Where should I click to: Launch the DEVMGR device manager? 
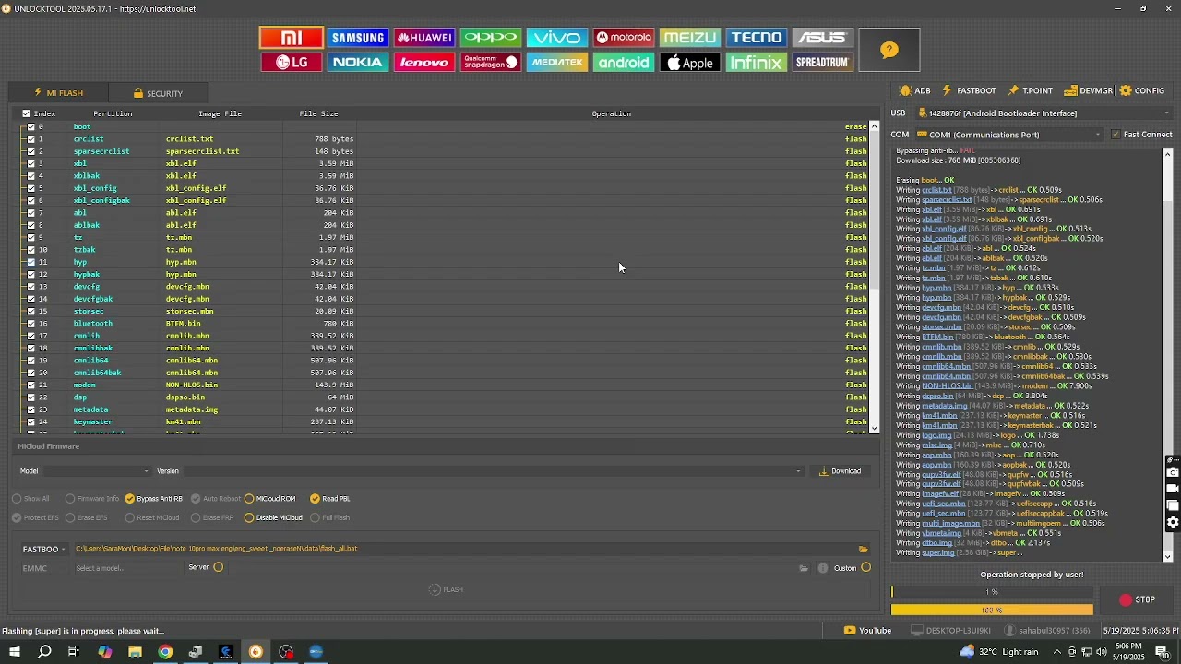(1089, 90)
